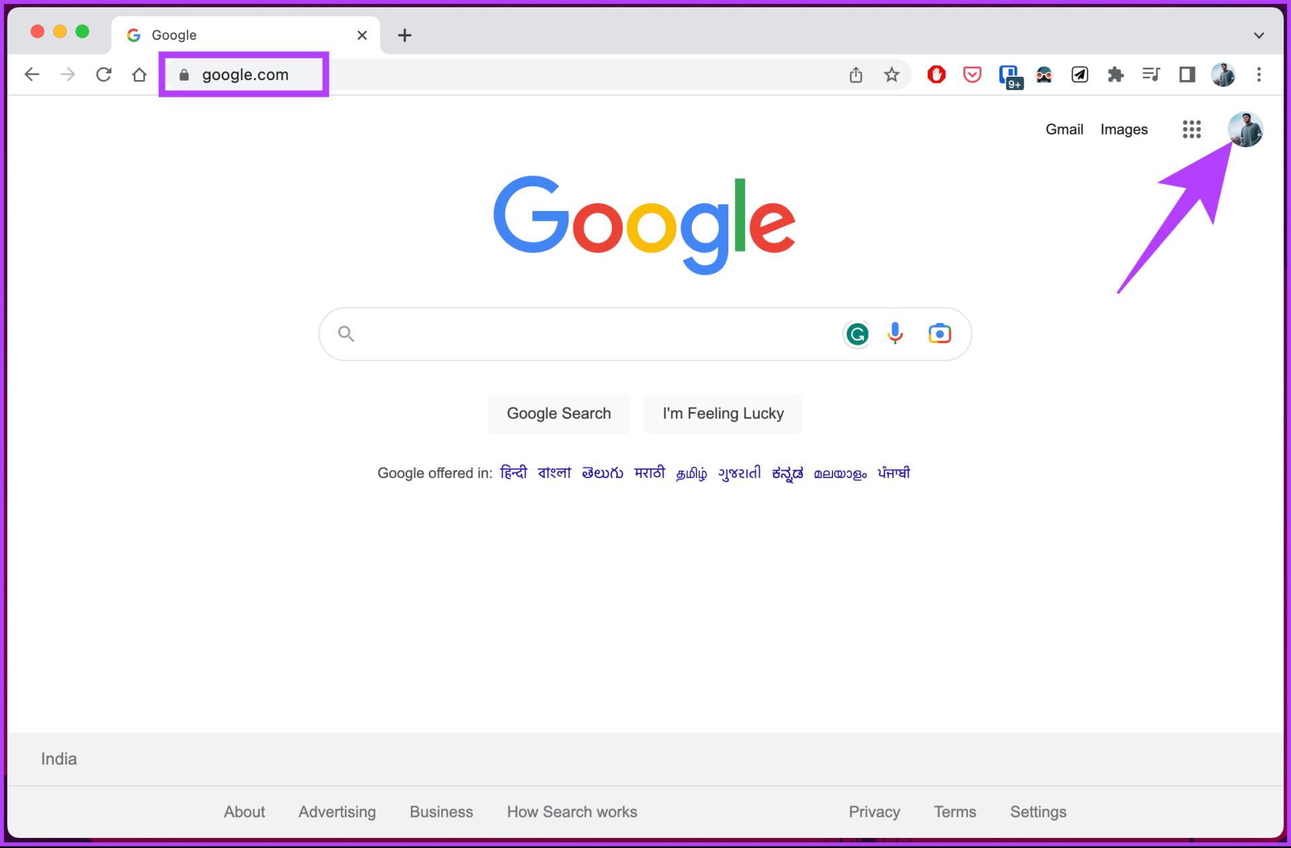Open the Google account avatar on the page
Screen dimensions: 1291x848
1245,129
